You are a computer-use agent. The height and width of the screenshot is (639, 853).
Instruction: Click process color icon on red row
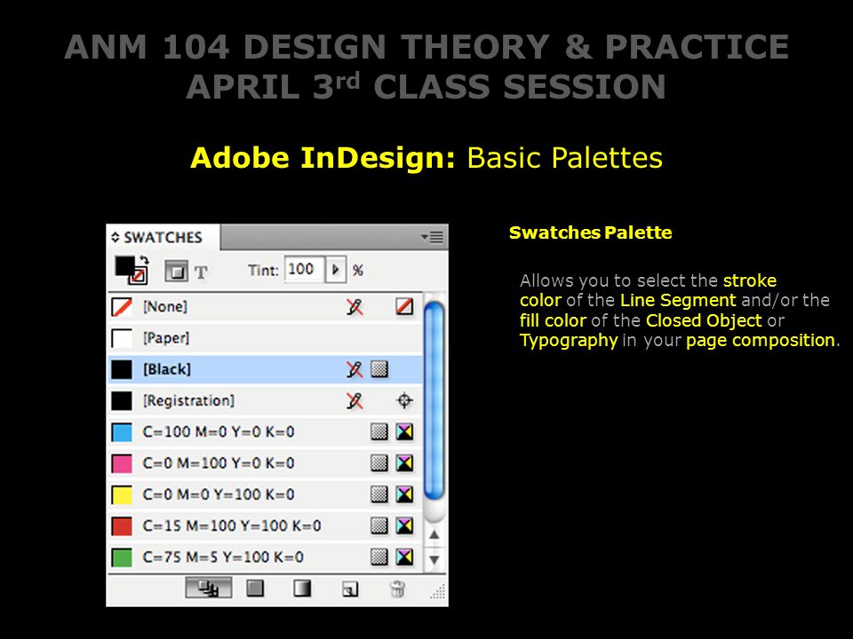point(379,525)
